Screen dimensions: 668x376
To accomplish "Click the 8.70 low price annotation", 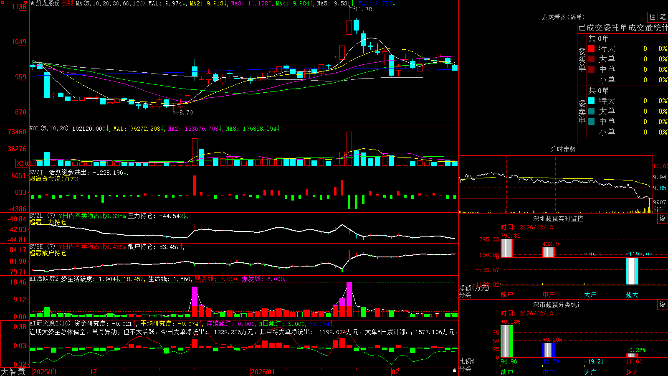I will [x=186, y=112].
